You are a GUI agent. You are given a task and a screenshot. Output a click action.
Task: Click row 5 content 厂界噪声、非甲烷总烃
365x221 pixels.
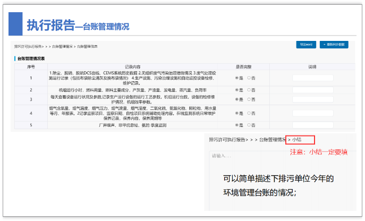(132, 125)
